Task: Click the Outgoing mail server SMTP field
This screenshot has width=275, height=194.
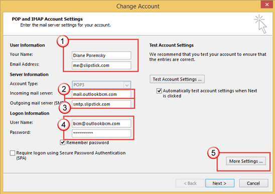Action: 101,104
